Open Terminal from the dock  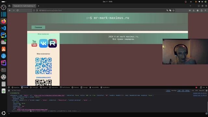[x=4, y=70]
